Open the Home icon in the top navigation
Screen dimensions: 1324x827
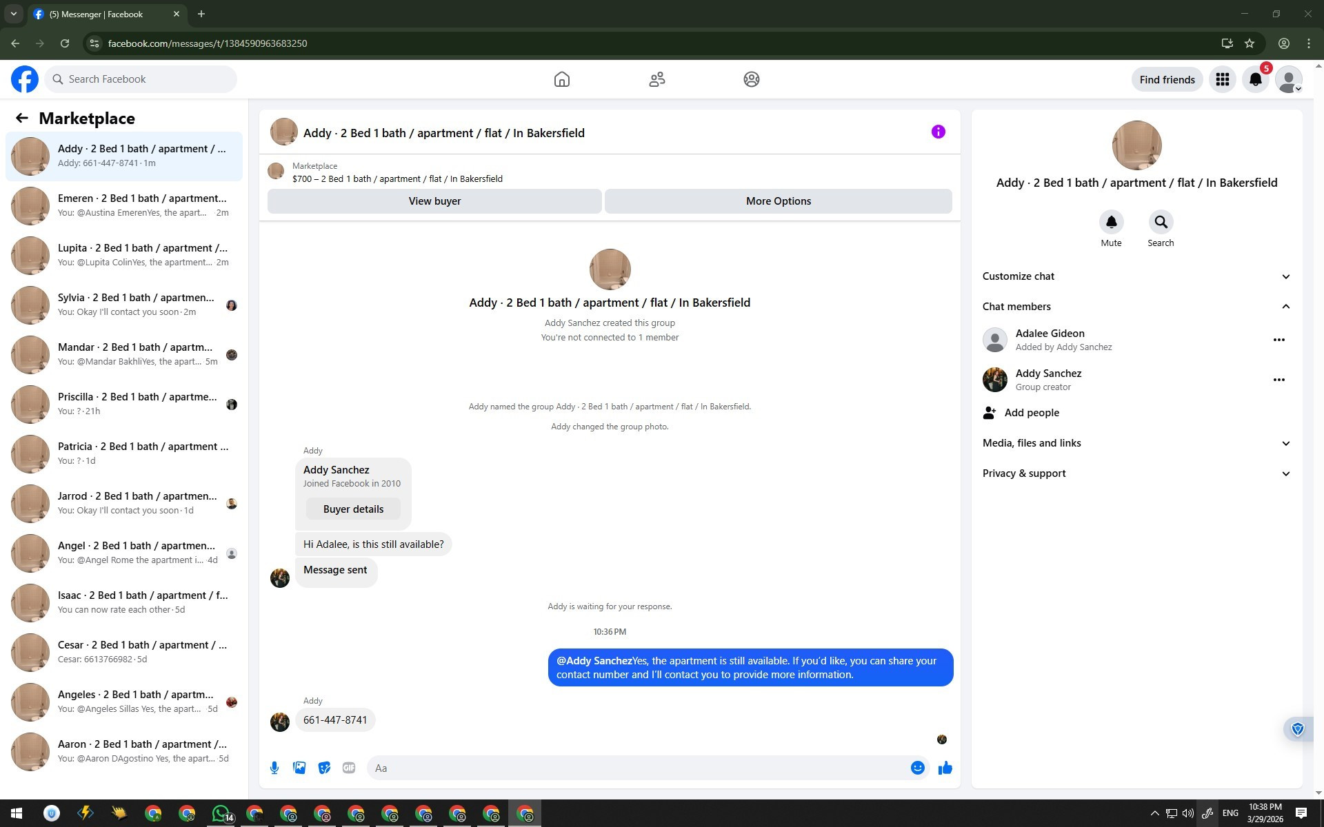click(x=562, y=79)
